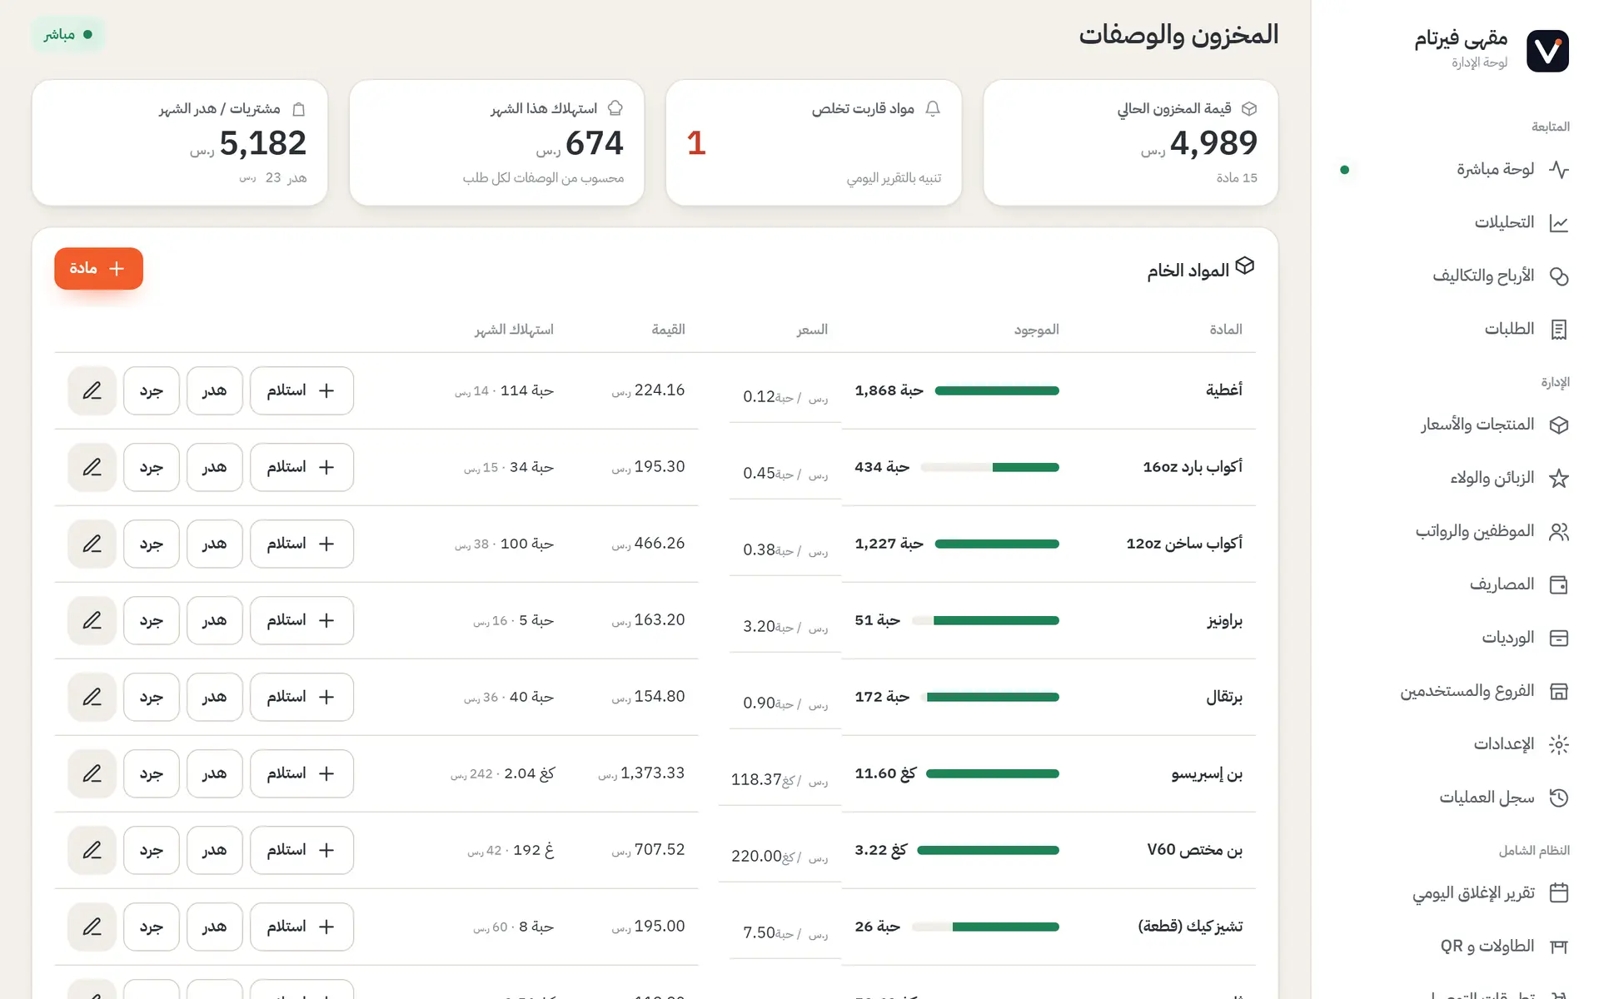
Task: Open الأرباح والتكاليف section
Action: pyautogui.click(x=1454, y=276)
